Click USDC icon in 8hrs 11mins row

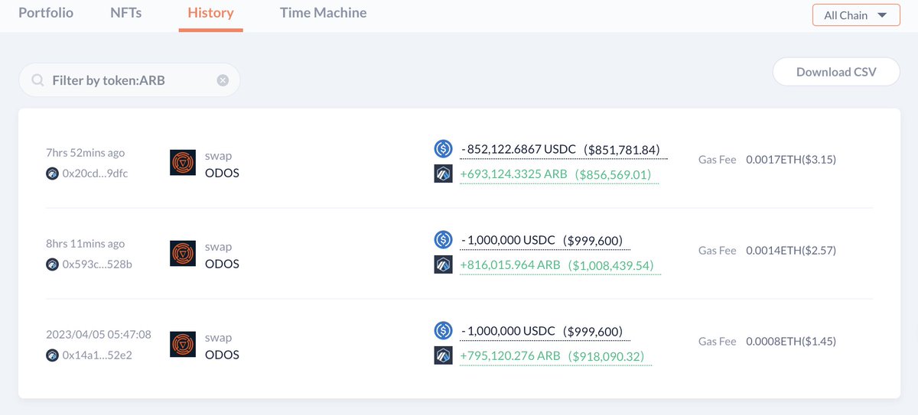click(x=444, y=240)
